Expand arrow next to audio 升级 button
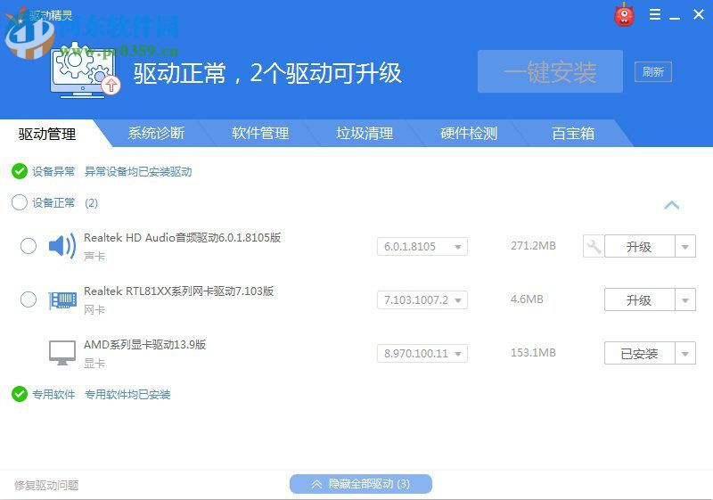The image size is (713, 500). click(685, 246)
